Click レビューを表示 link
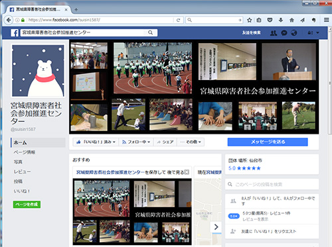The image size is (332, 247). (256, 219)
